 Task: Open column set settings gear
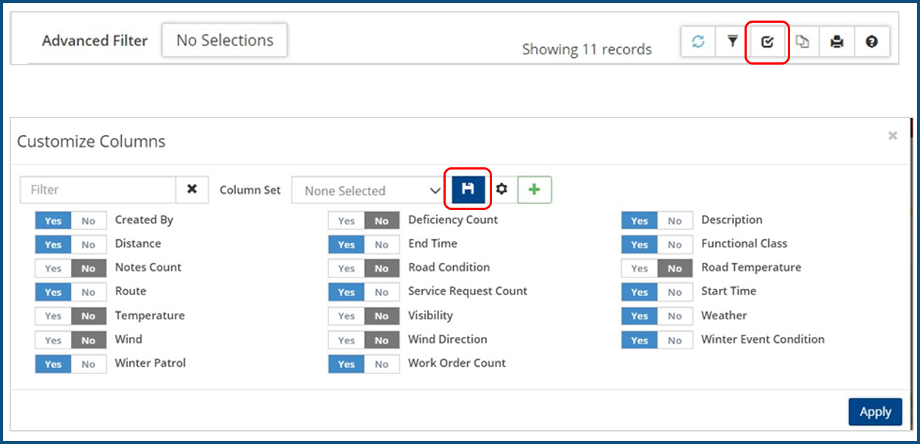coord(501,189)
